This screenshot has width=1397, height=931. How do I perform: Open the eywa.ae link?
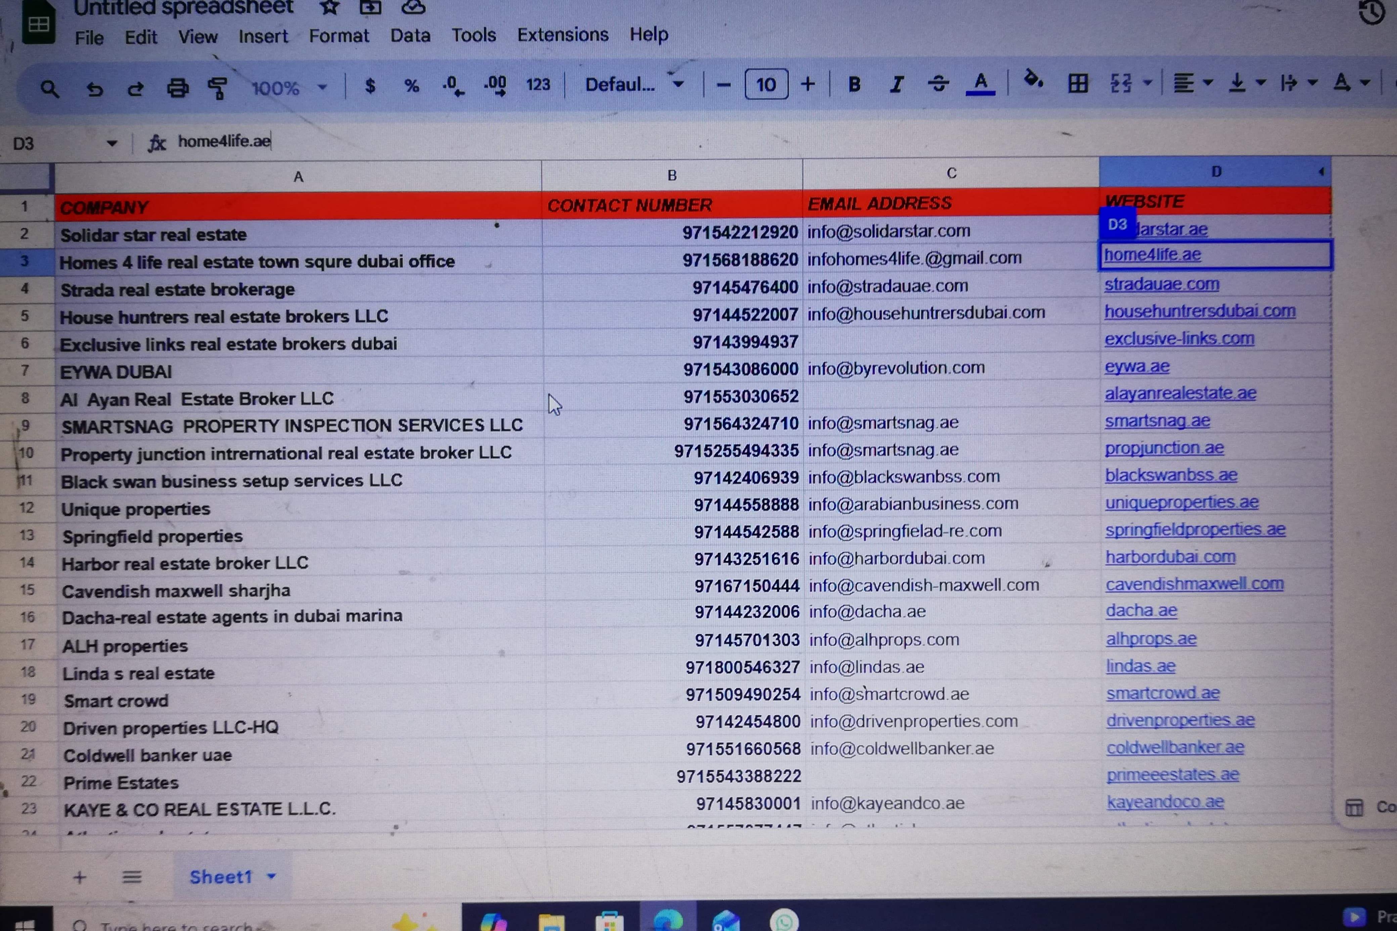1136,366
